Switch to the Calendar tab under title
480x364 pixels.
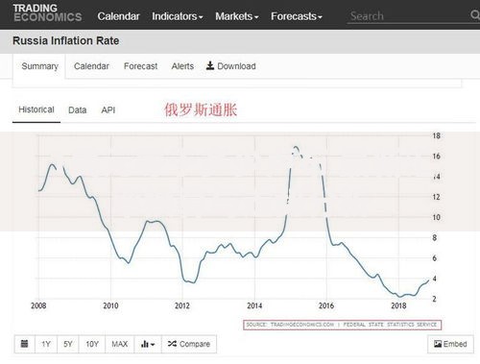(x=91, y=66)
